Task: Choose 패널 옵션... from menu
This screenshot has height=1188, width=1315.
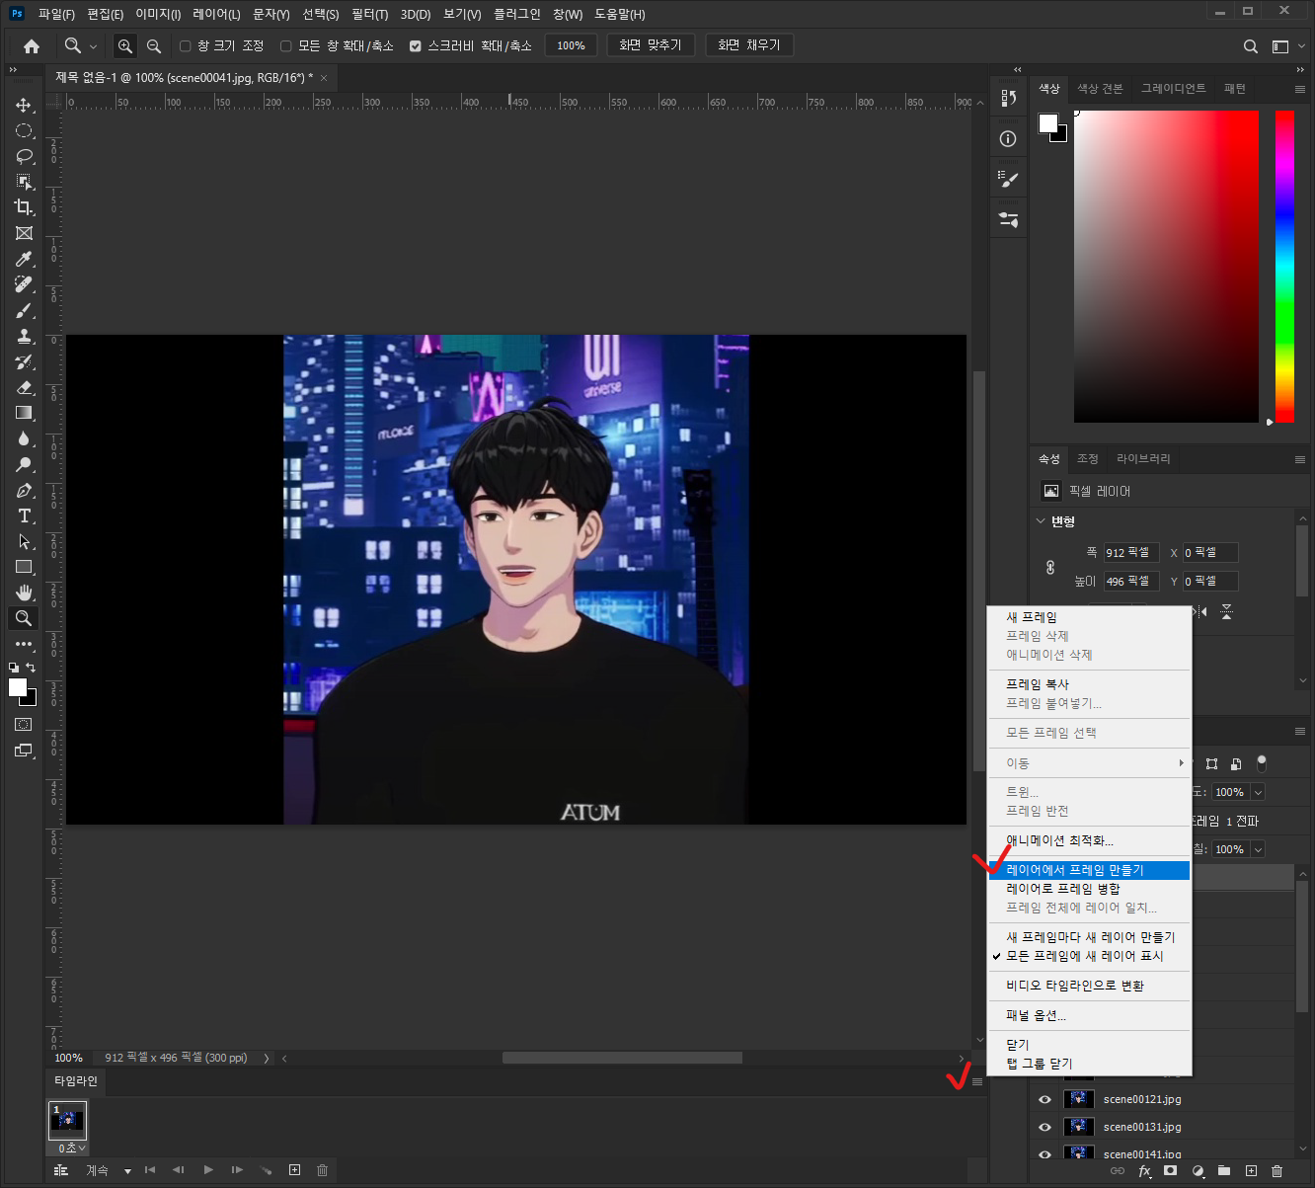Action: point(1090,1015)
